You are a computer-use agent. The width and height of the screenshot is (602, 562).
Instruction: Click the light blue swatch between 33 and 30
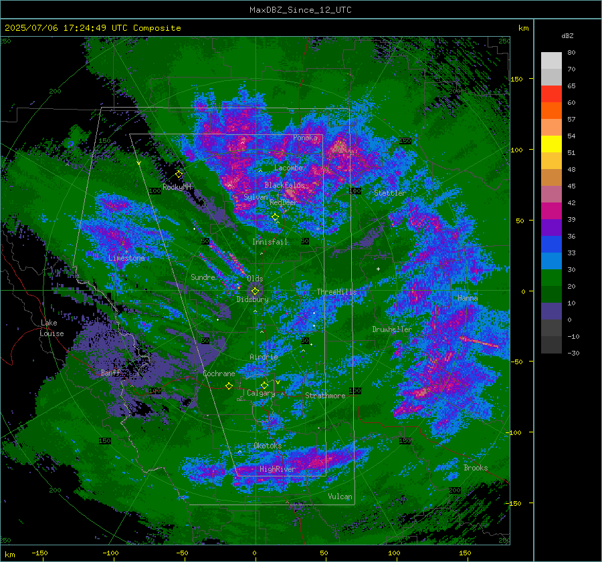(x=551, y=261)
